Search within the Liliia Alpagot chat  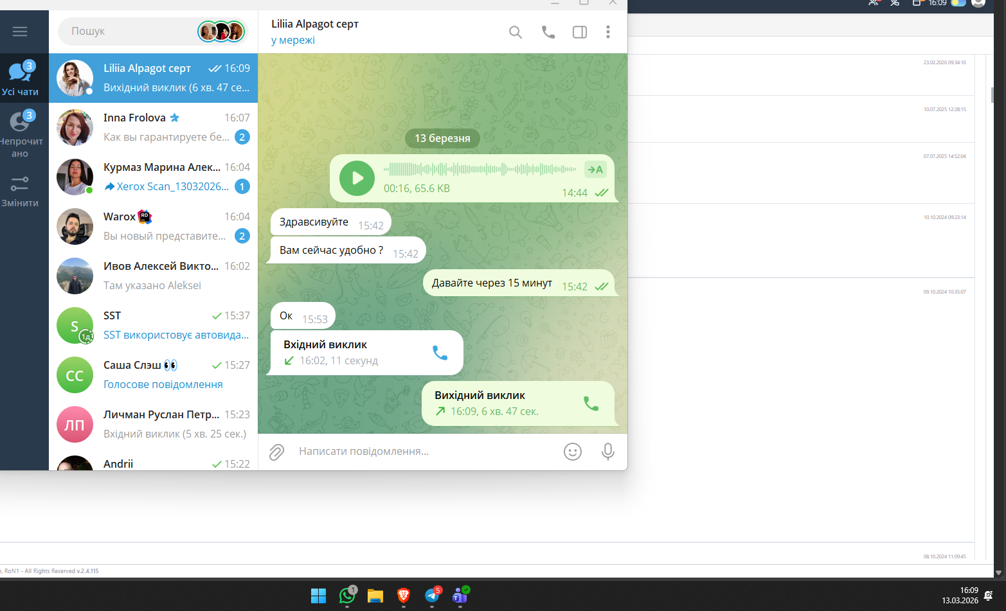tap(516, 32)
